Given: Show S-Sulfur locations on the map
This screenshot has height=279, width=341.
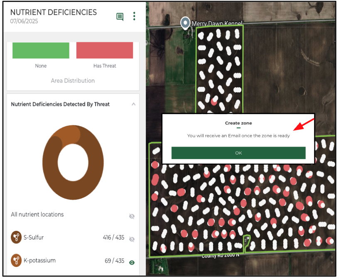Looking at the screenshot, I should [132, 239].
